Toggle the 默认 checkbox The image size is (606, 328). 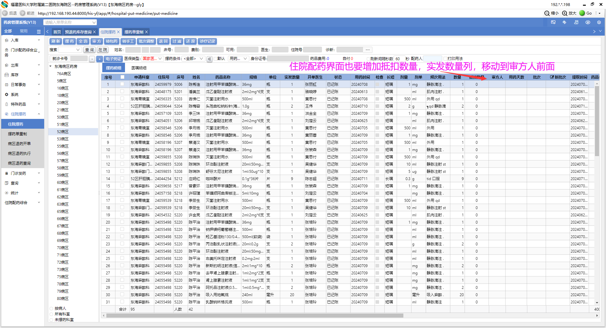tap(215, 59)
